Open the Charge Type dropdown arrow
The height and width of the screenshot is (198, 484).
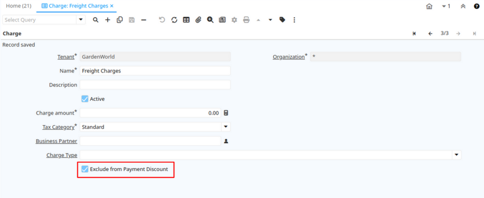(456, 156)
